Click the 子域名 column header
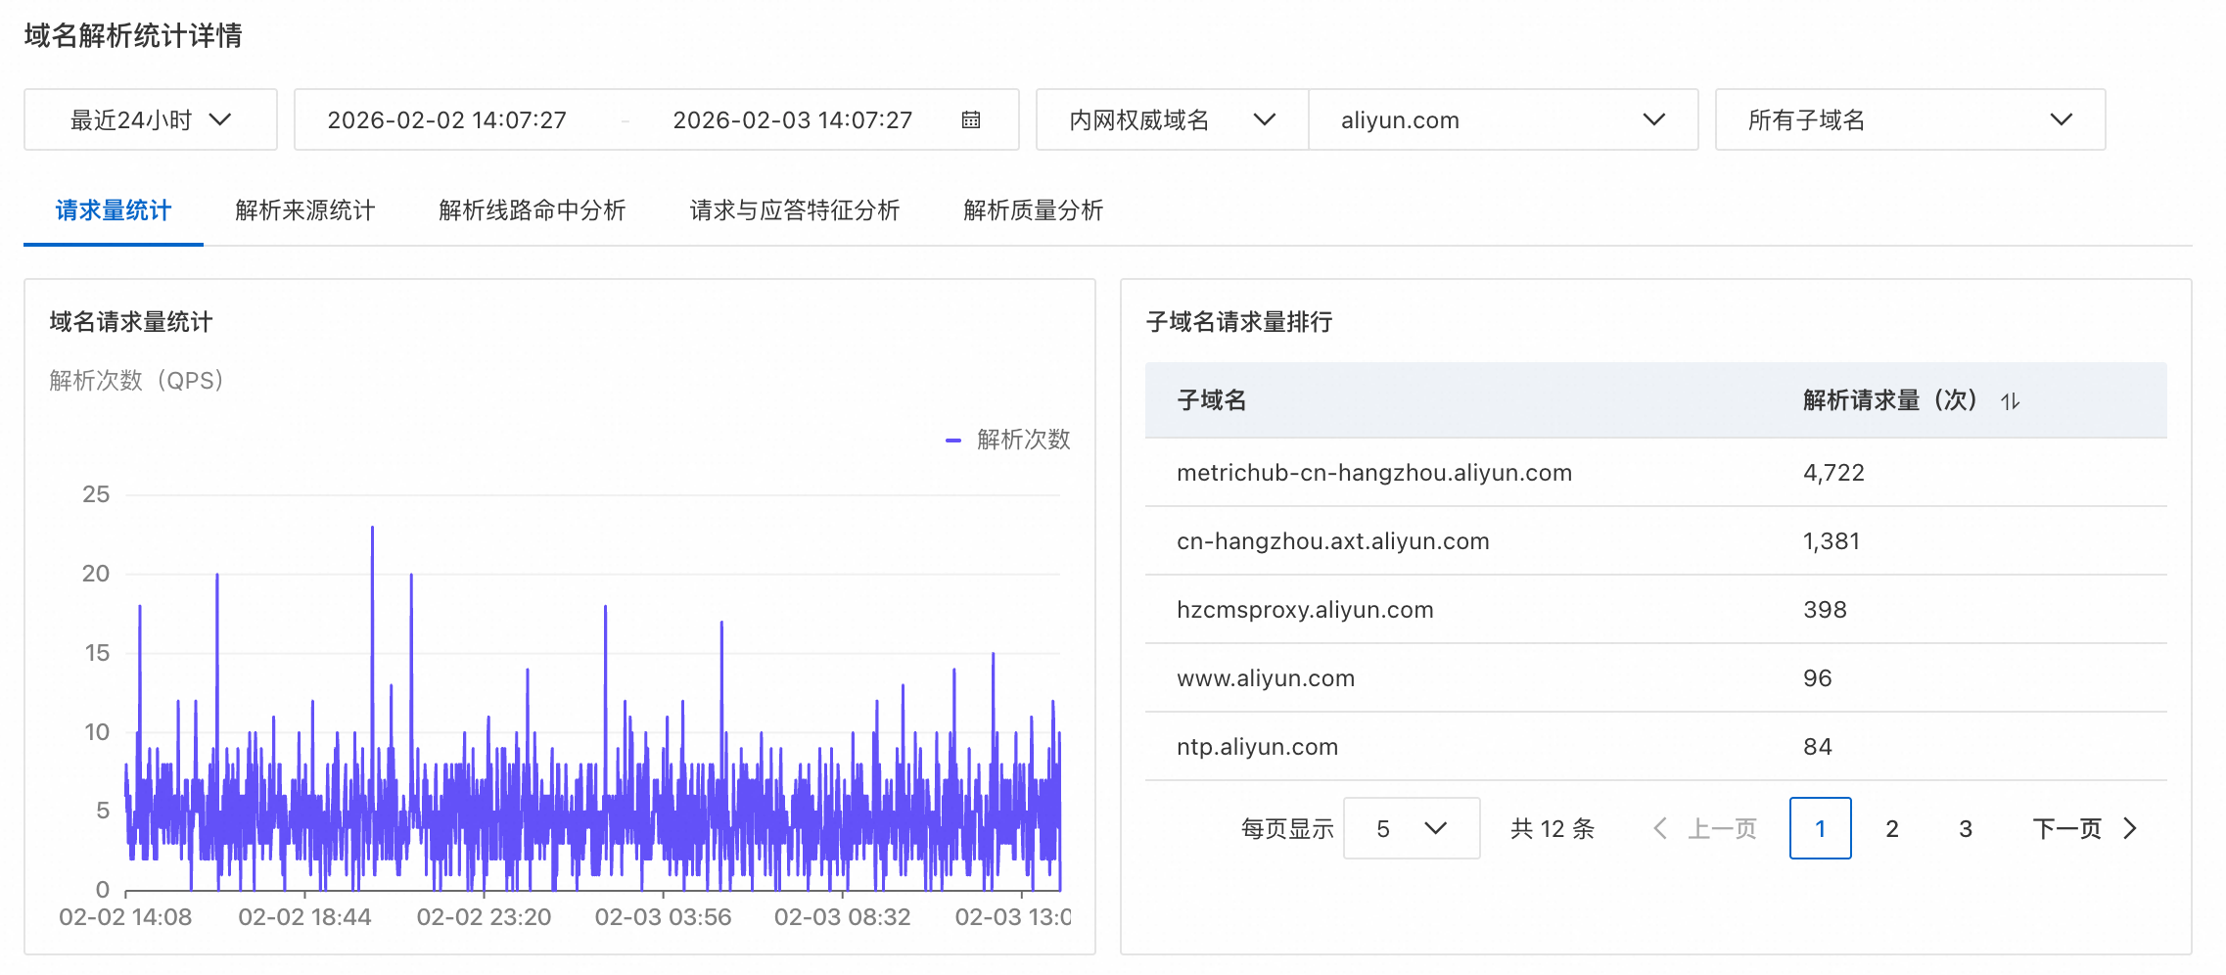Viewport: 2226px width, 975px height. click(1212, 400)
